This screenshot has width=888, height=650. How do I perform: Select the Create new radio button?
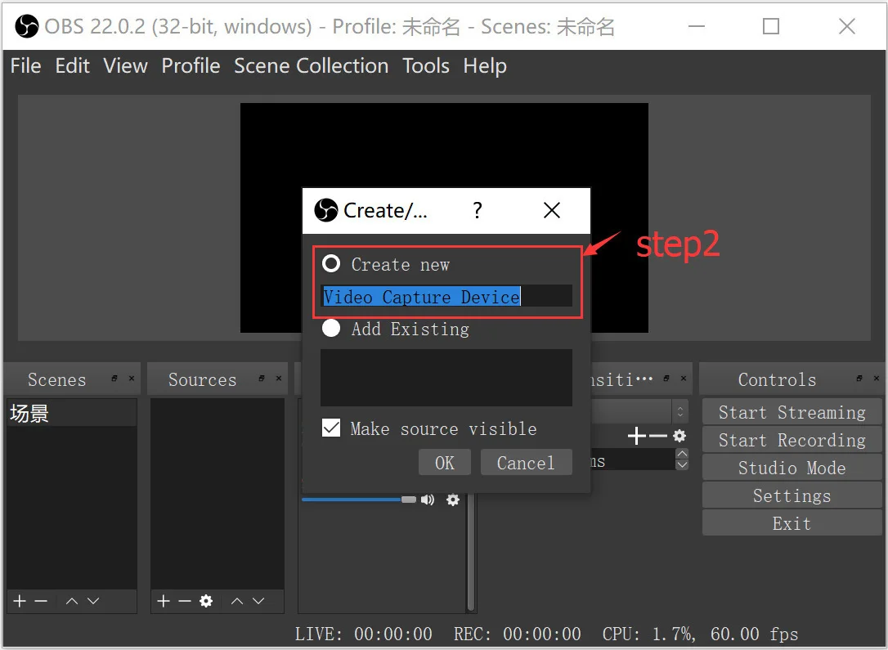[331, 264]
